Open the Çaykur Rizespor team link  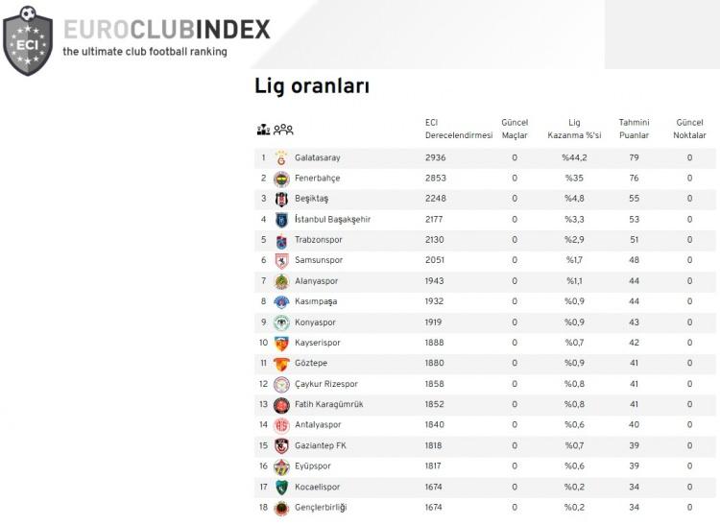pos(326,384)
